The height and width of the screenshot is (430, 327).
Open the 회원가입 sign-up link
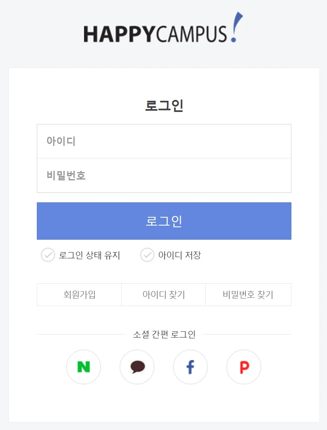click(x=79, y=294)
